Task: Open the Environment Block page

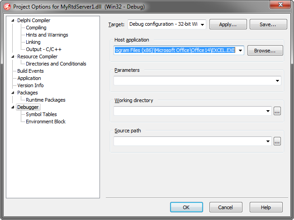Action: (46, 122)
